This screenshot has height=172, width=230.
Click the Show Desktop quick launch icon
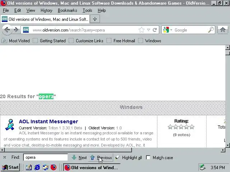pos(29,167)
